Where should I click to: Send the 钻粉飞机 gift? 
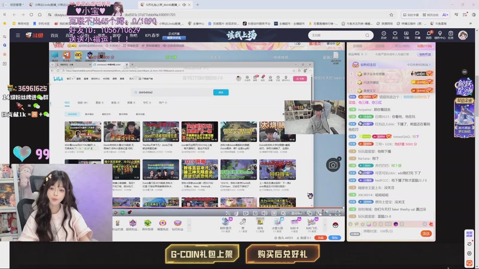(311, 225)
